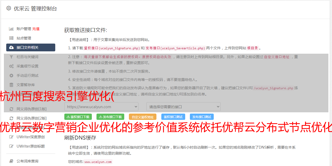
Task: Open the 请选择您需要的接口 dropdown
Action: point(183,107)
